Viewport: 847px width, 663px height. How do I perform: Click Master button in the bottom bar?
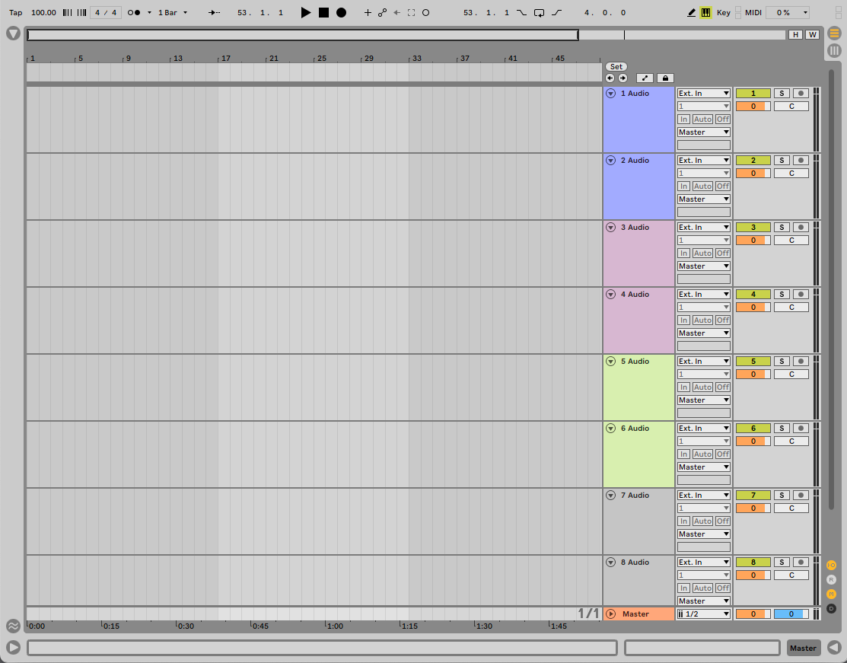(803, 648)
